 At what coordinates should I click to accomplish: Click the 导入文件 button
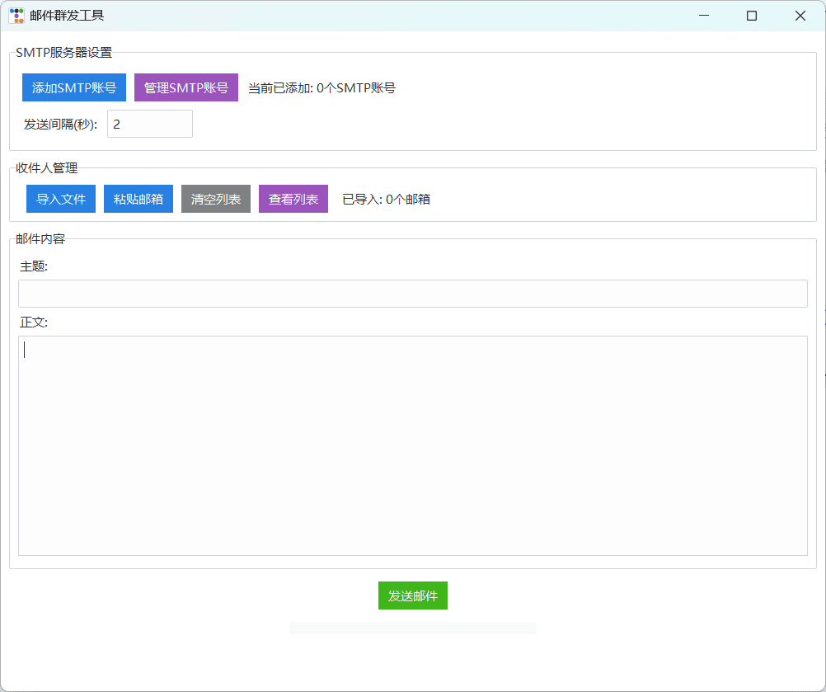pos(61,199)
